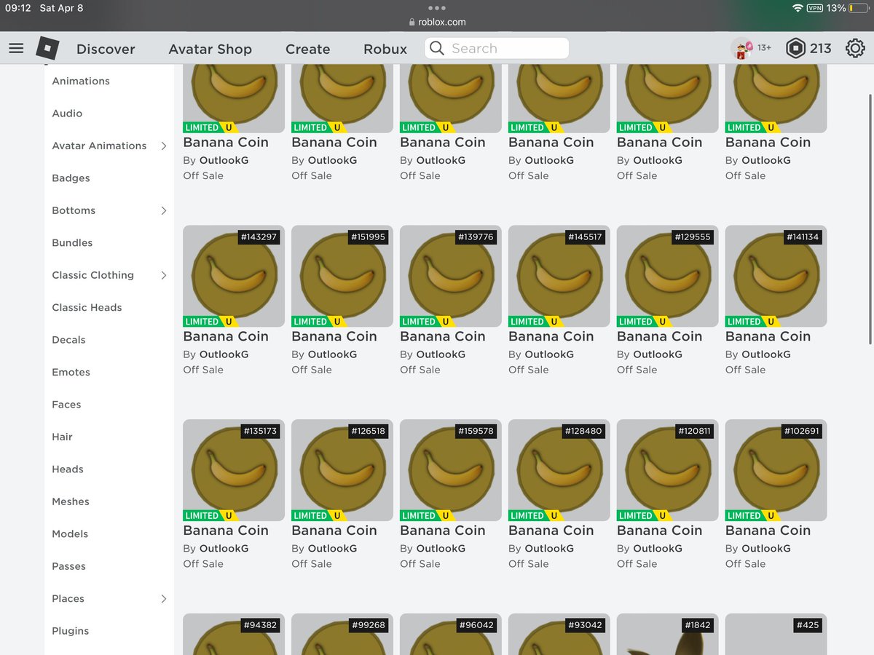
Task: Click the search magnifier icon
Action: pyautogui.click(x=437, y=48)
